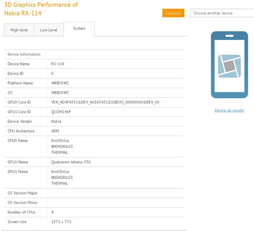Select the OS row value WINDOWS
This screenshot has height=231, width=254.
click(60, 92)
